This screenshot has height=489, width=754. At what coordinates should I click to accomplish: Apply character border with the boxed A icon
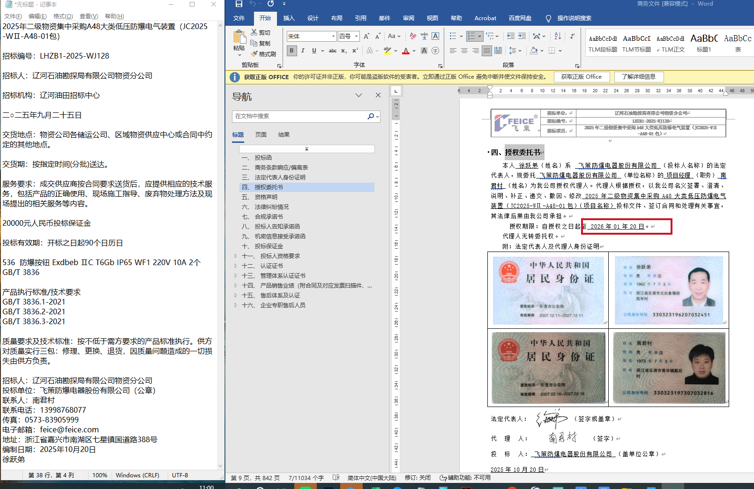435,36
